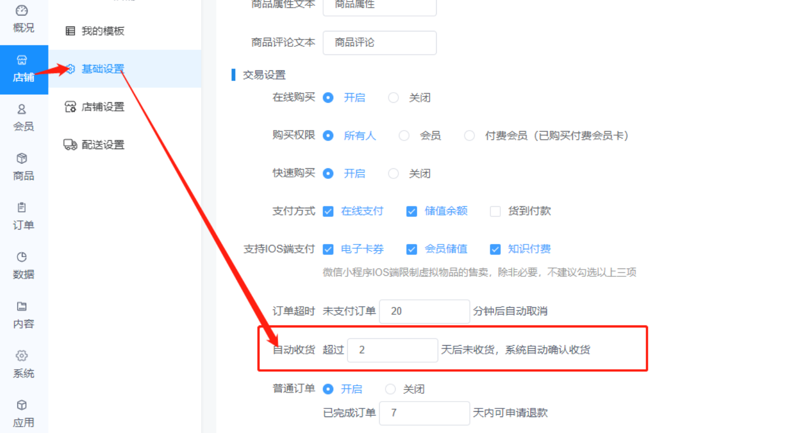Uncheck 电子卡券 IOS payment option
The image size is (787, 433).
click(x=328, y=249)
